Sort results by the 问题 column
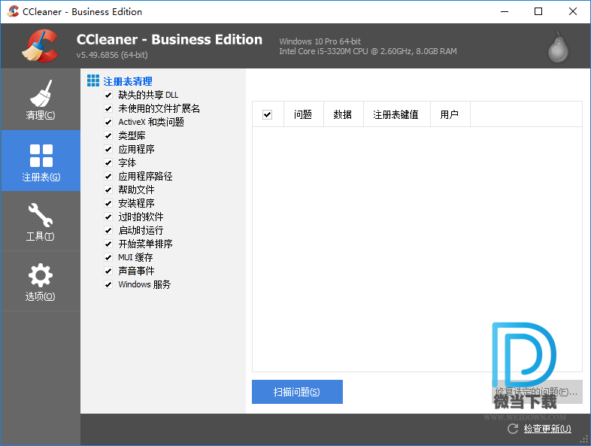 [x=304, y=114]
